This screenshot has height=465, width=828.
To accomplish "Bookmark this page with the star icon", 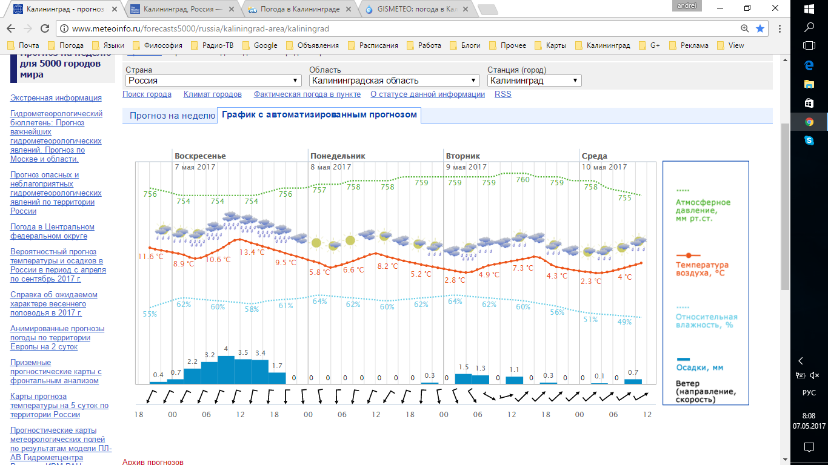I will point(760,28).
